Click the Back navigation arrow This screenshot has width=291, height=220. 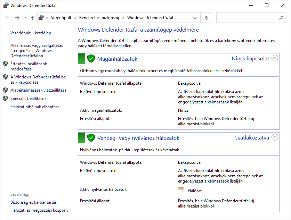click(x=7, y=18)
